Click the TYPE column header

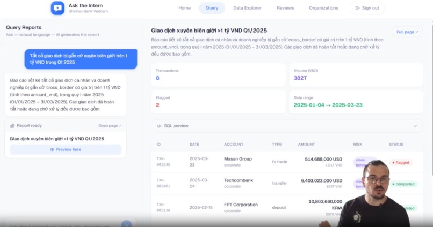[277, 145]
